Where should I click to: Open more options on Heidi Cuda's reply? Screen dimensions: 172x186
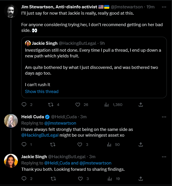pyautogui.click(x=164, y=117)
